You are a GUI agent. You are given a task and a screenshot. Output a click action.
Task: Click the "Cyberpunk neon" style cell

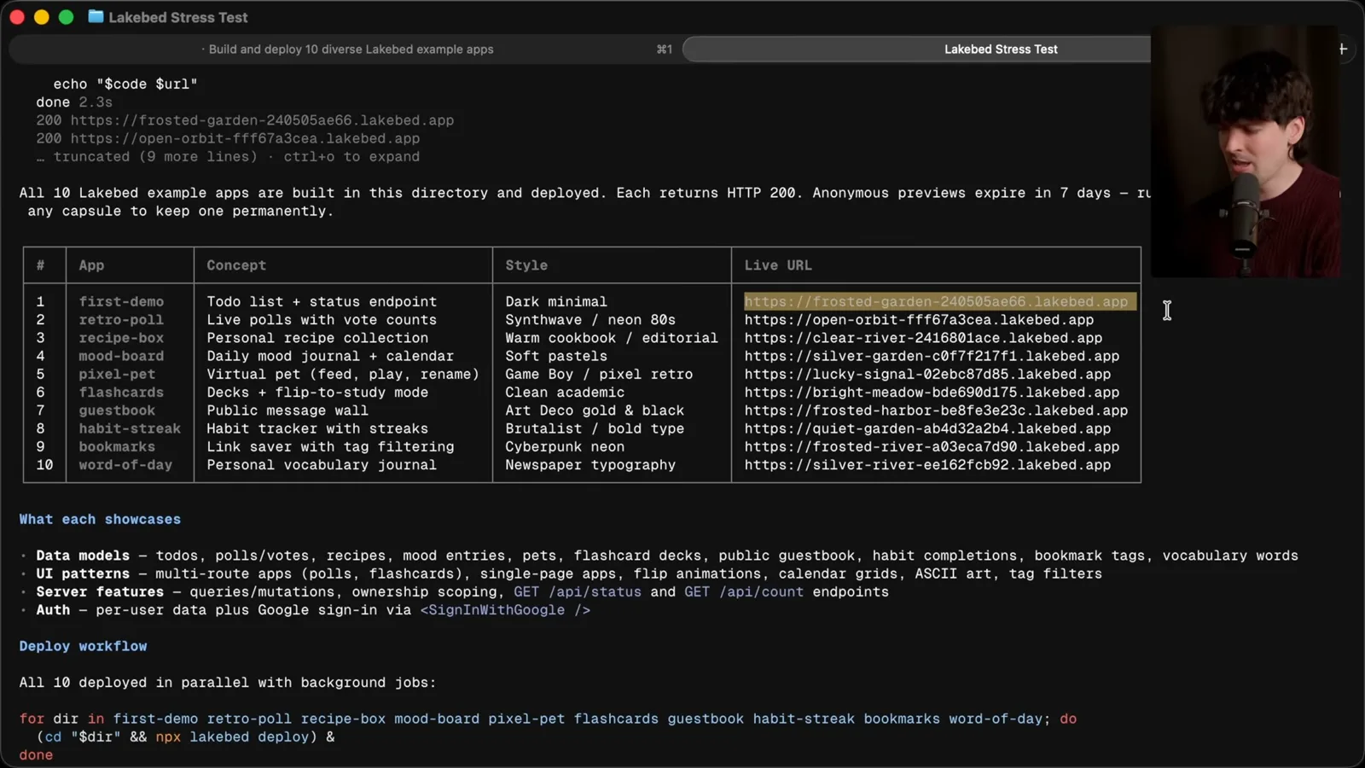[x=565, y=446]
